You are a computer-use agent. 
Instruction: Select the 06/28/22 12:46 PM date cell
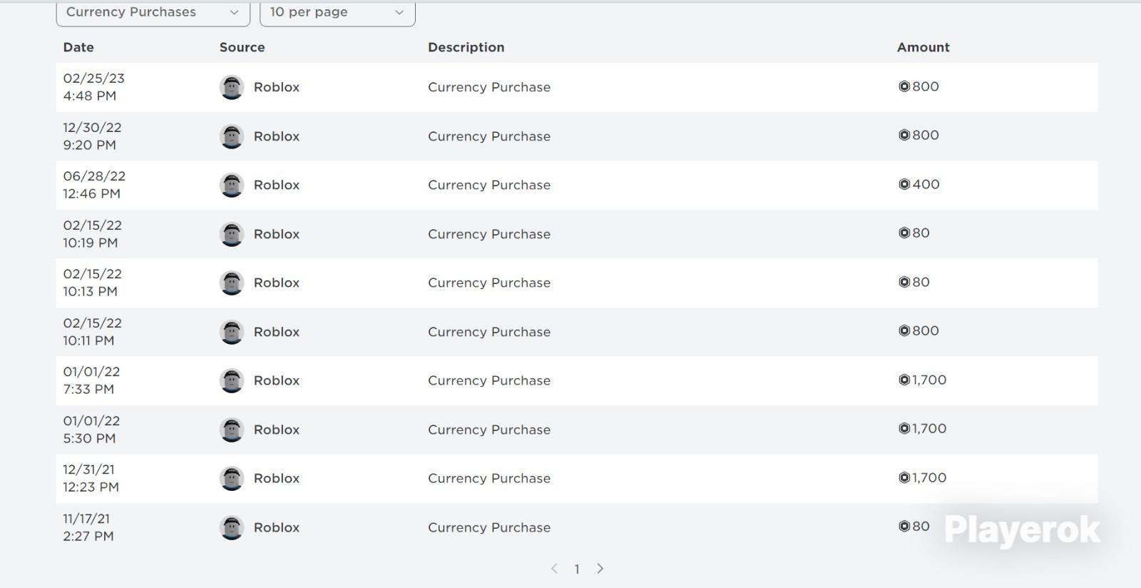pyautogui.click(x=94, y=185)
